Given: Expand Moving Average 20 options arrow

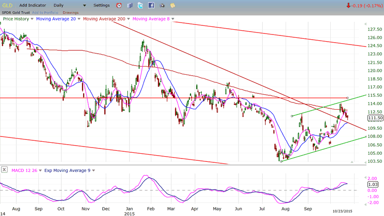Looking at the screenshot, I should tap(80, 19).
